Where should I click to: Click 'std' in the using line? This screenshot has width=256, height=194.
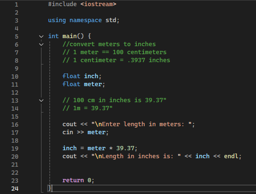[x=111, y=20]
